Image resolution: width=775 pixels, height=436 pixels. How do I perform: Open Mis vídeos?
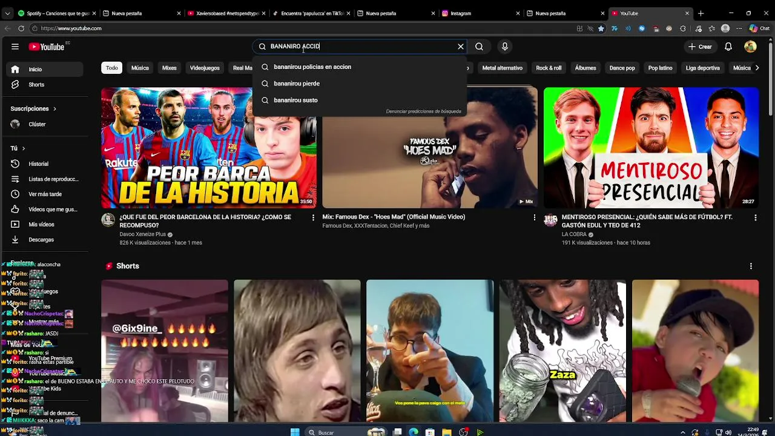click(45, 225)
